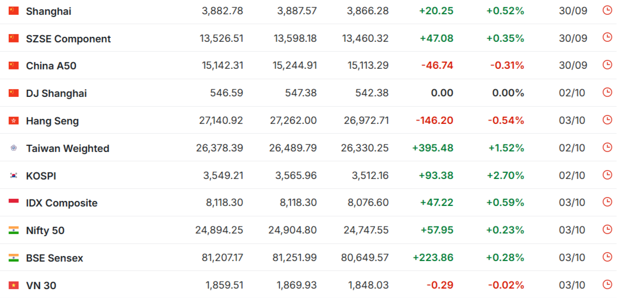Click KOSPI's +2.70% change value

(505, 176)
